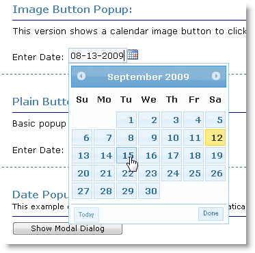Click the Done button
Viewport: 255px width, 253px height.
[211, 213]
